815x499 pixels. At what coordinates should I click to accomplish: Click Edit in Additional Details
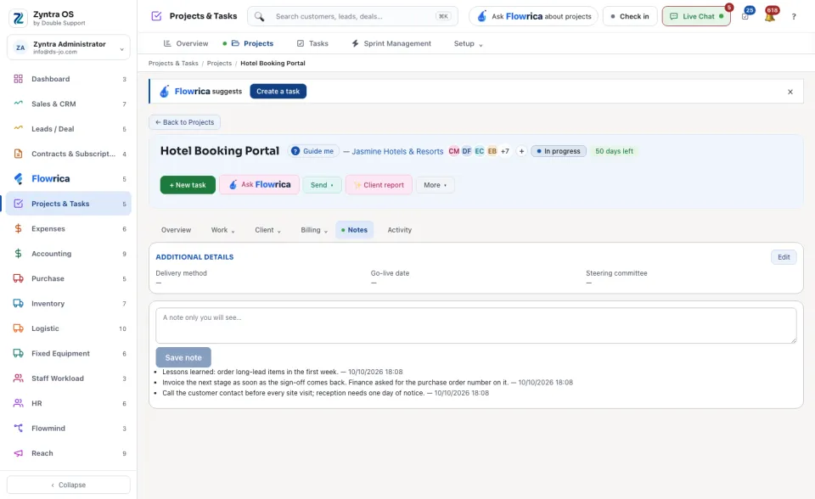784,257
